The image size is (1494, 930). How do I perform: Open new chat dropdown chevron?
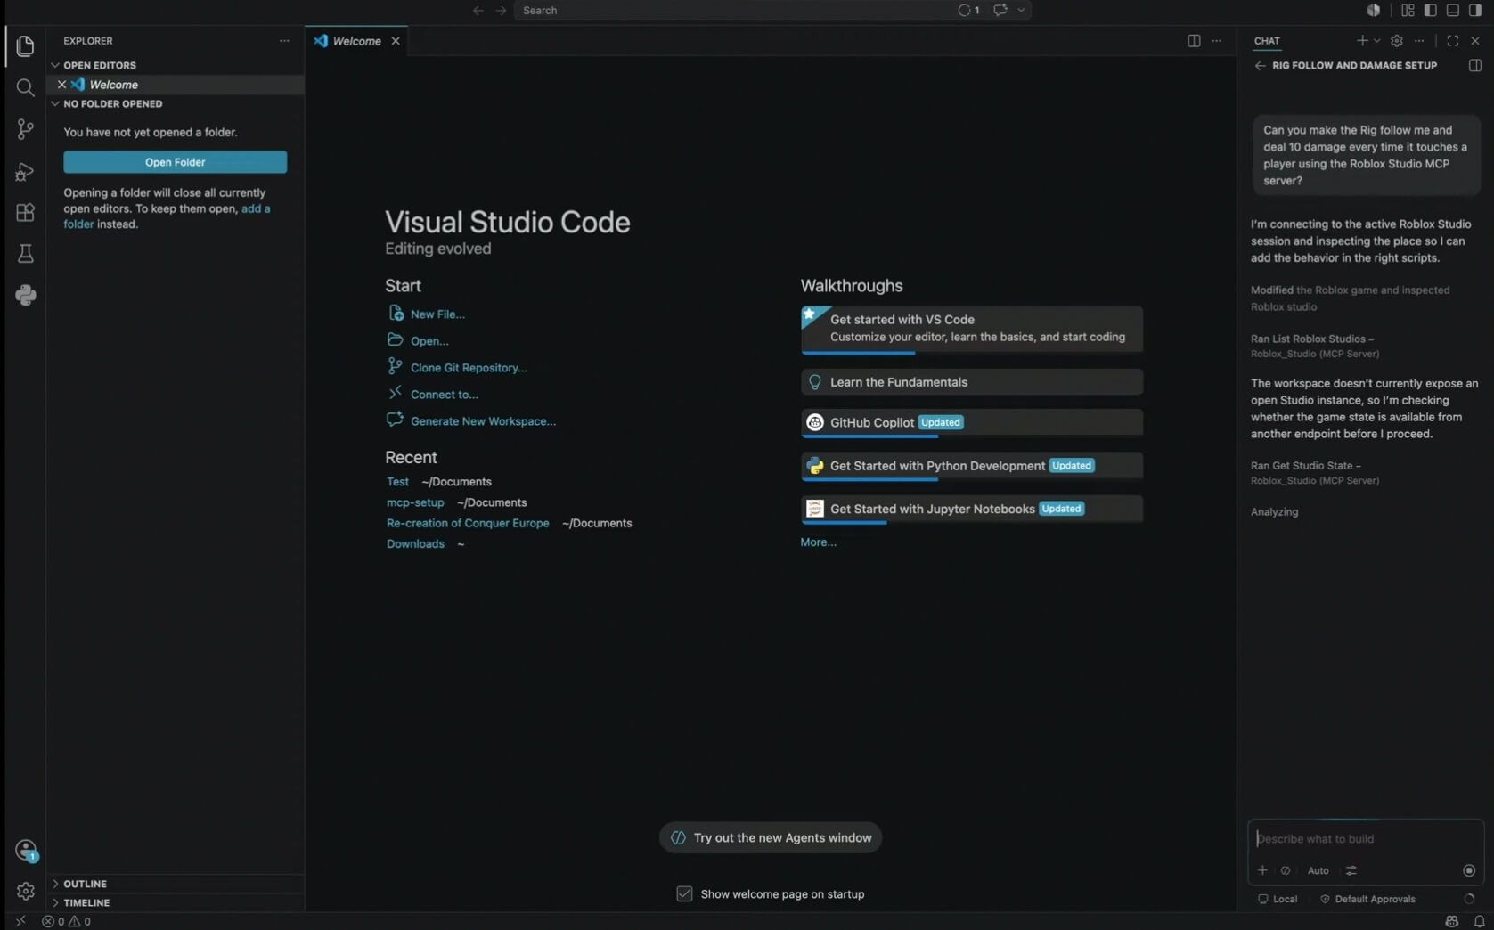tap(1377, 41)
